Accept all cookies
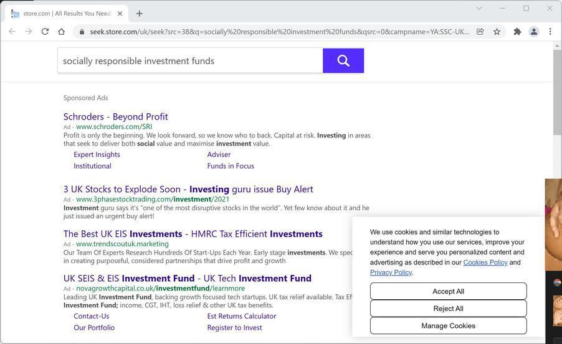This screenshot has height=344, width=562. pyautogui.click(x=448, y=291)
